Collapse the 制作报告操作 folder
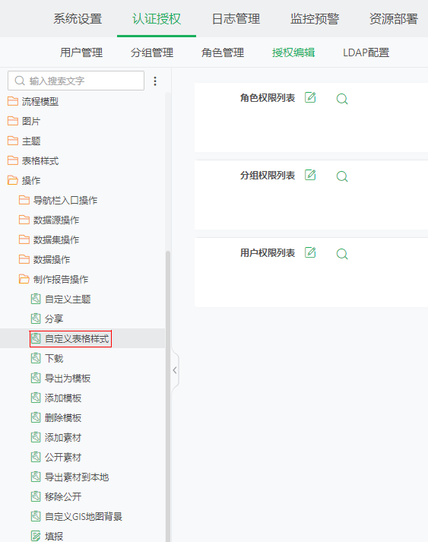Screen dimensions: 428x542 click(x=24, y=279)
